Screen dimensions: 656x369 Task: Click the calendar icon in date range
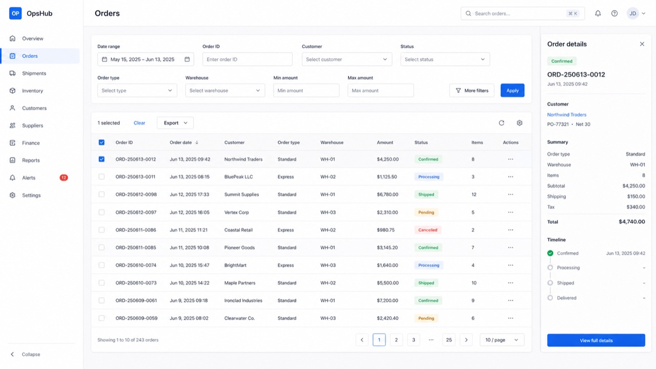click(187, 59)
